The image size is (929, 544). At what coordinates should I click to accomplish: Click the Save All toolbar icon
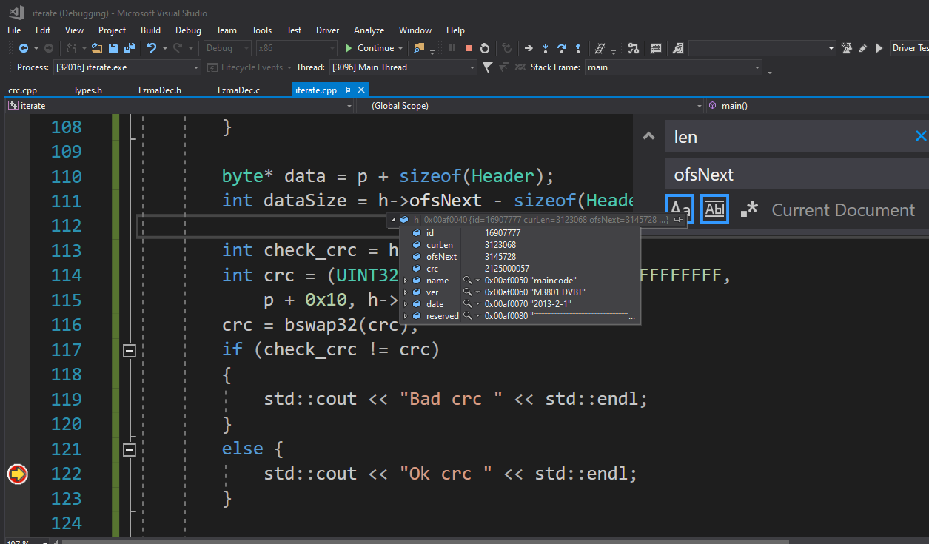(129, 48)
